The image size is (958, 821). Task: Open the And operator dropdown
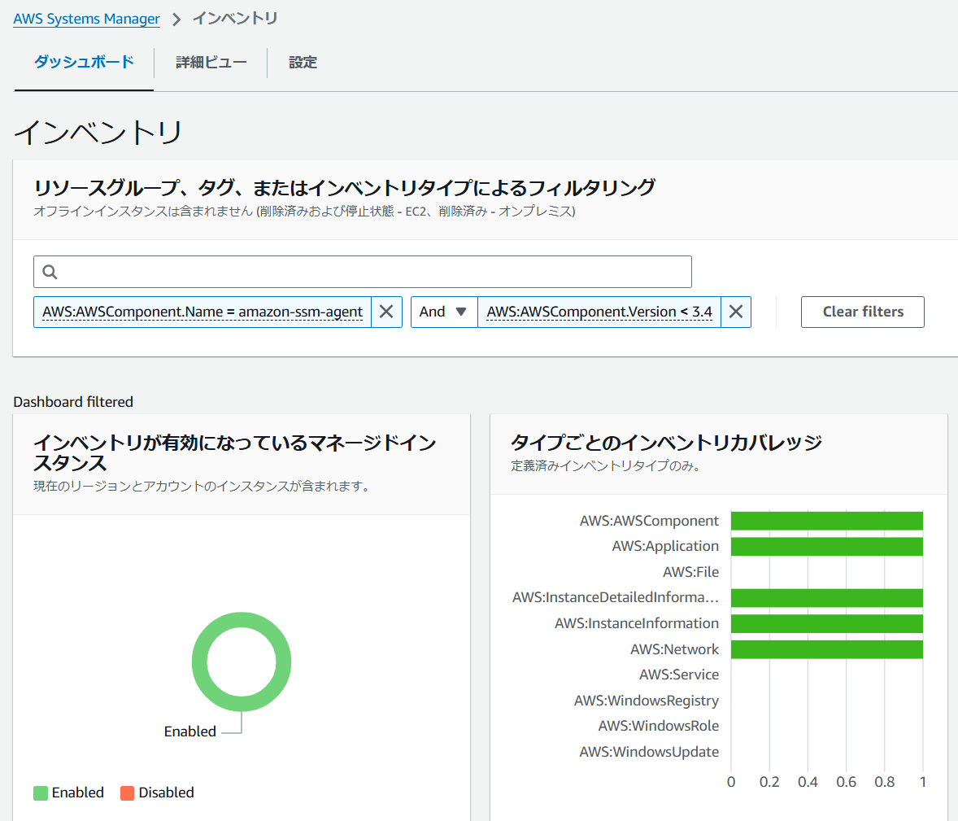[443, 312]
